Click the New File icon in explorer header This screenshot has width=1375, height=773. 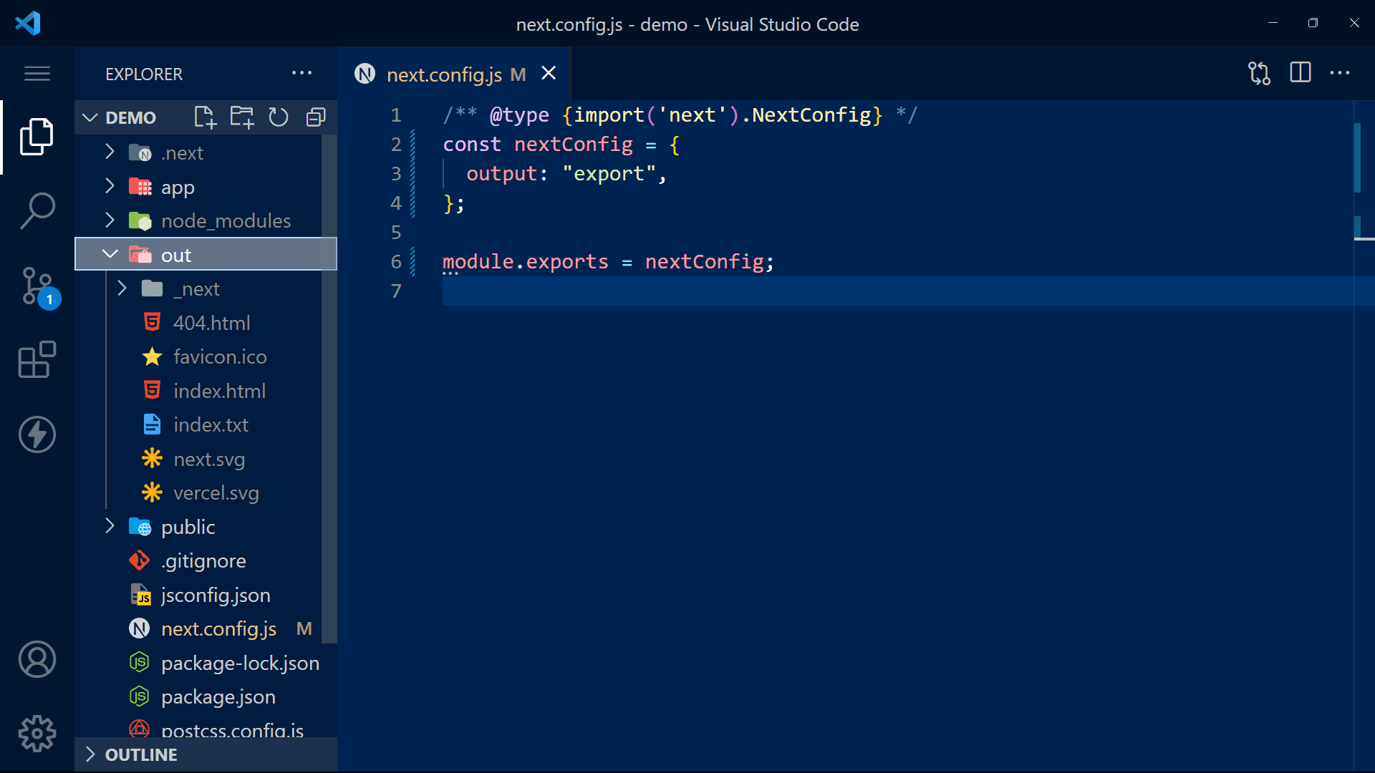click(x=205, y=117)
